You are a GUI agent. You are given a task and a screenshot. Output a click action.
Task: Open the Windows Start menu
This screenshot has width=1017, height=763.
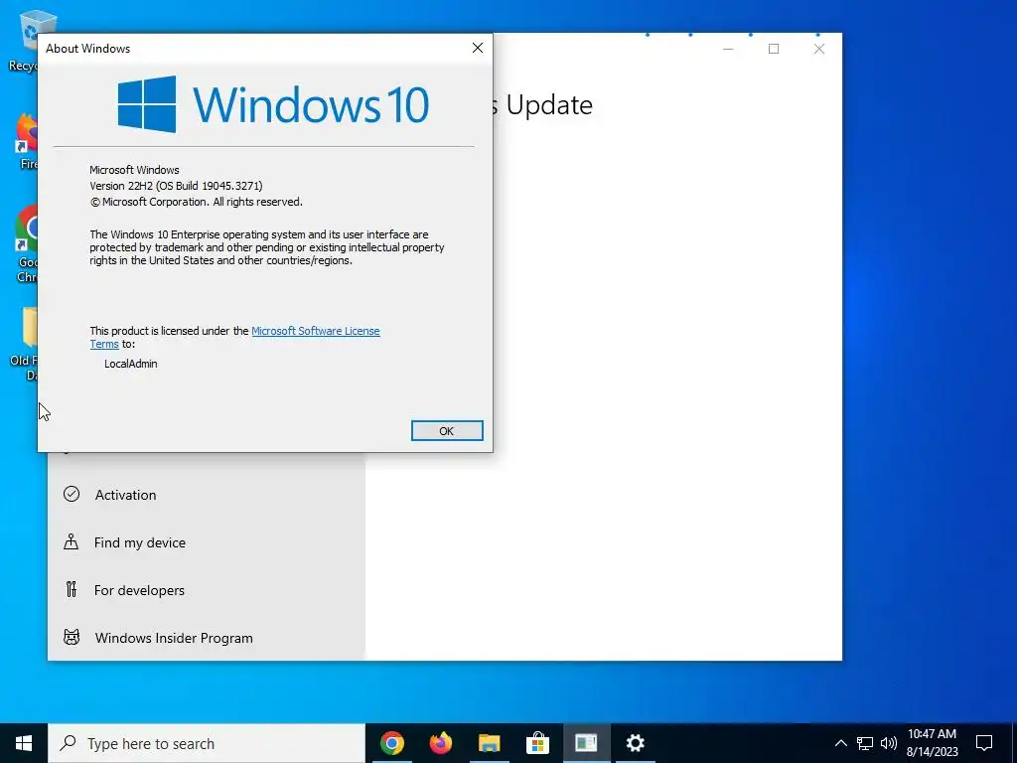[x=24, y=743]
